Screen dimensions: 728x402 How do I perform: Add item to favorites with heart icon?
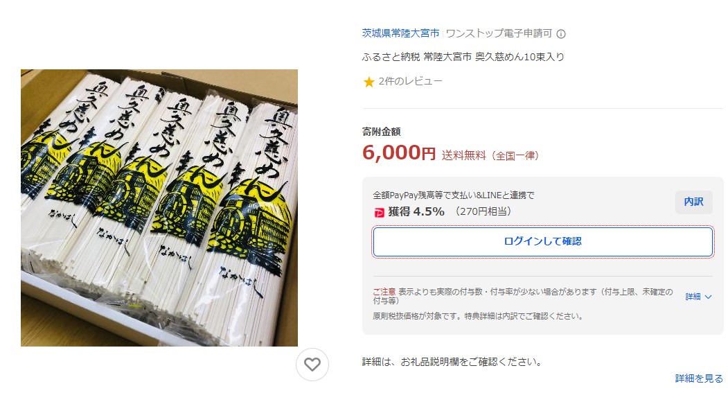pos(312,365)
